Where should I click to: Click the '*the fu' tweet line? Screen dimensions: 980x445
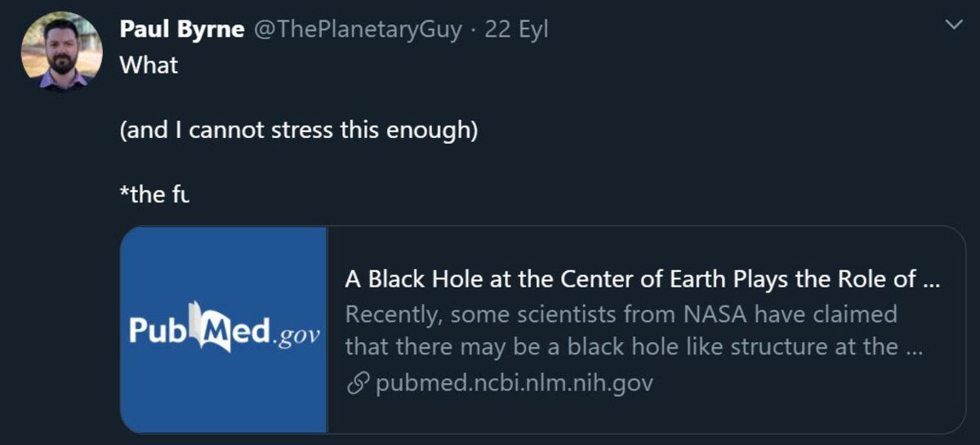pyautogui.click(x=154, y=196)
